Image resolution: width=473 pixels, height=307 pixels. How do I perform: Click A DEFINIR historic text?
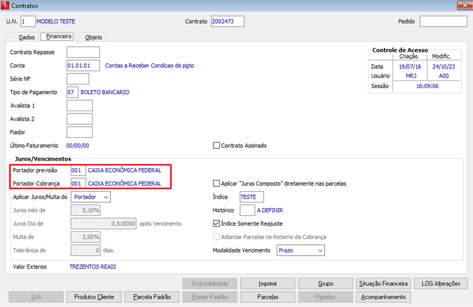(270, 210)
